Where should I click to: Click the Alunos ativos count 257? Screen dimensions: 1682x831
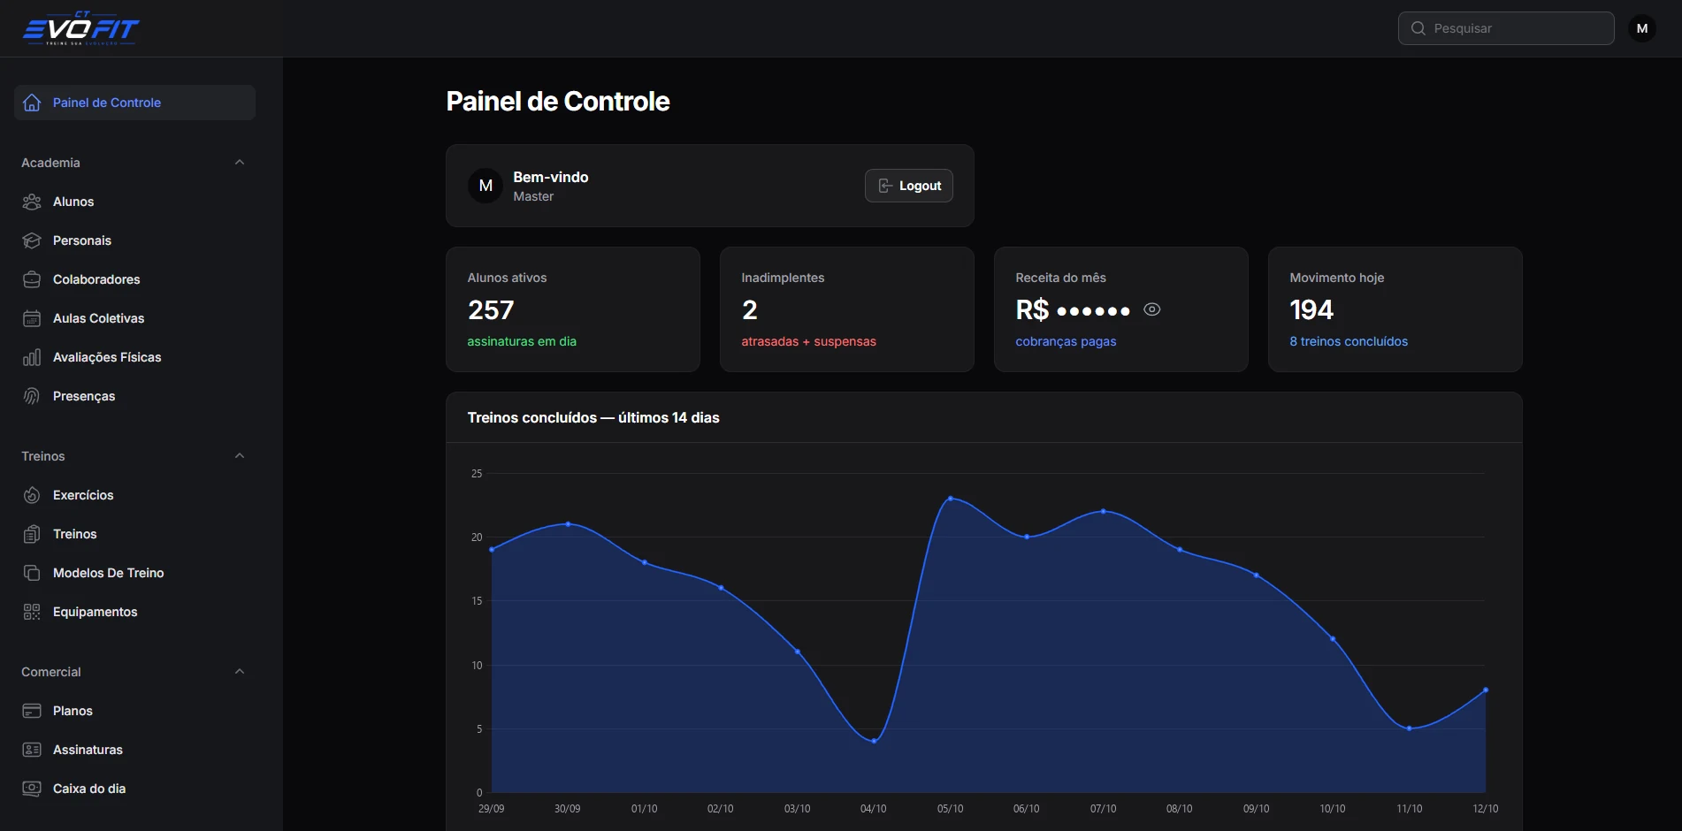point(491,310)
